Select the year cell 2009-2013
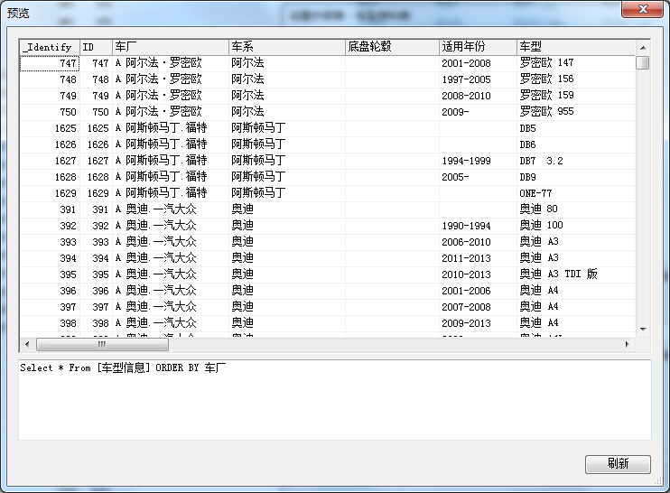Screen dimensions: 670x493 (x=479, y=323)
